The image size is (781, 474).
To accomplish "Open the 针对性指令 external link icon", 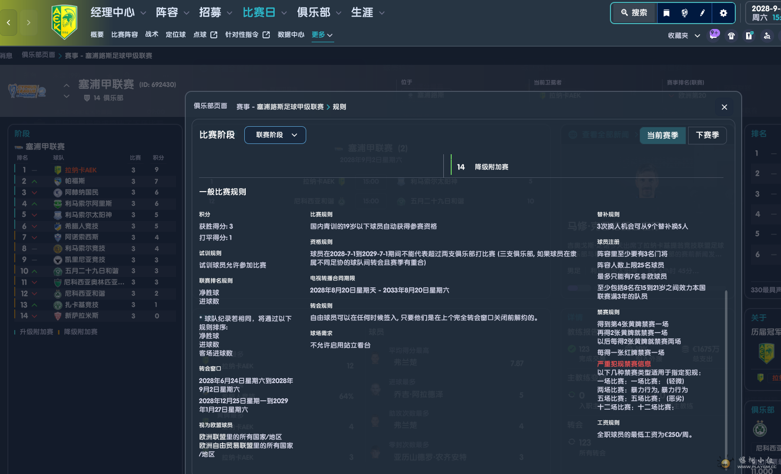I will (x=266, y=35).
